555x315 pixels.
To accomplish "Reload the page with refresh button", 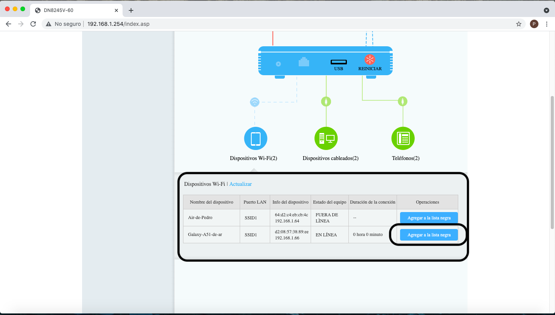I will pyautogui.click(x=33, y=24).
